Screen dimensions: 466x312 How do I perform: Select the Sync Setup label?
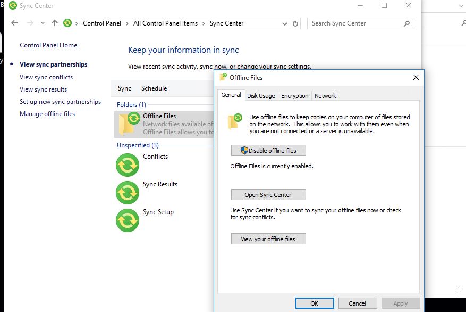pyautogui.click(x=158, y=212)
